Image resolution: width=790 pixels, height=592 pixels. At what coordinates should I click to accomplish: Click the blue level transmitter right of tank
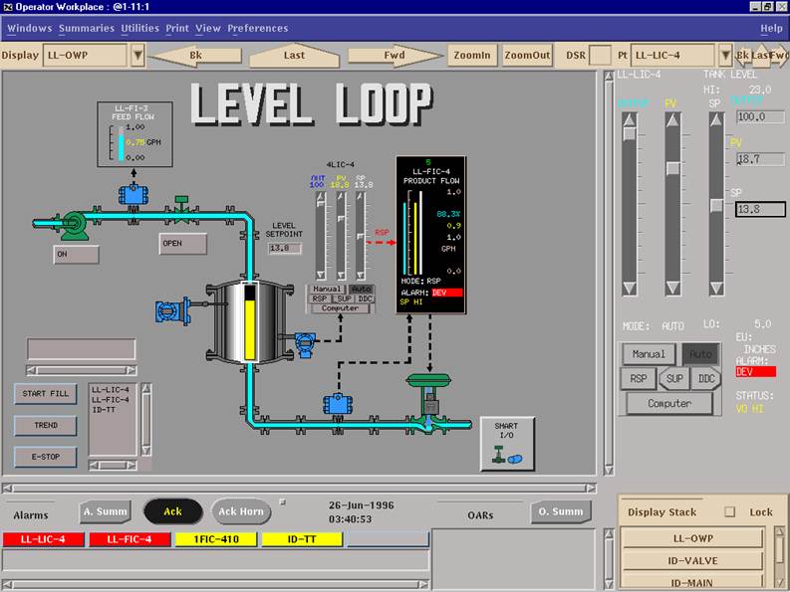tap(300, 343)
